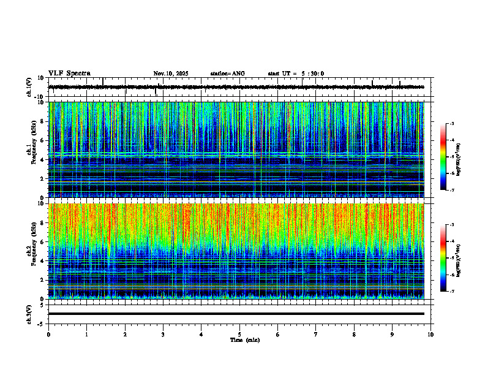Image resolution: width=485 pixels, height=375 pixels.
Task: Click the ch.1 voltage waveform trace
Action: coord(236,87)
